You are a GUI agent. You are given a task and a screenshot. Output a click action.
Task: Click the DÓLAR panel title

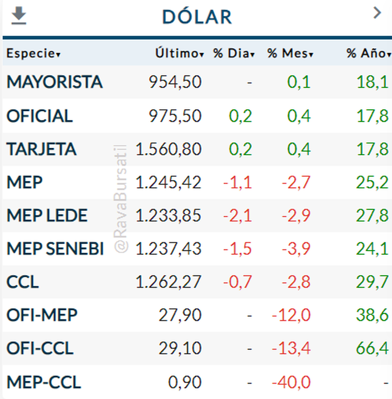pos(197,17)
